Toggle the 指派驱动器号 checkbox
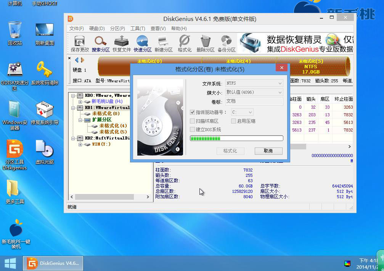The width and height of the screenshot is (384, 271). click(x=193, y=112)
